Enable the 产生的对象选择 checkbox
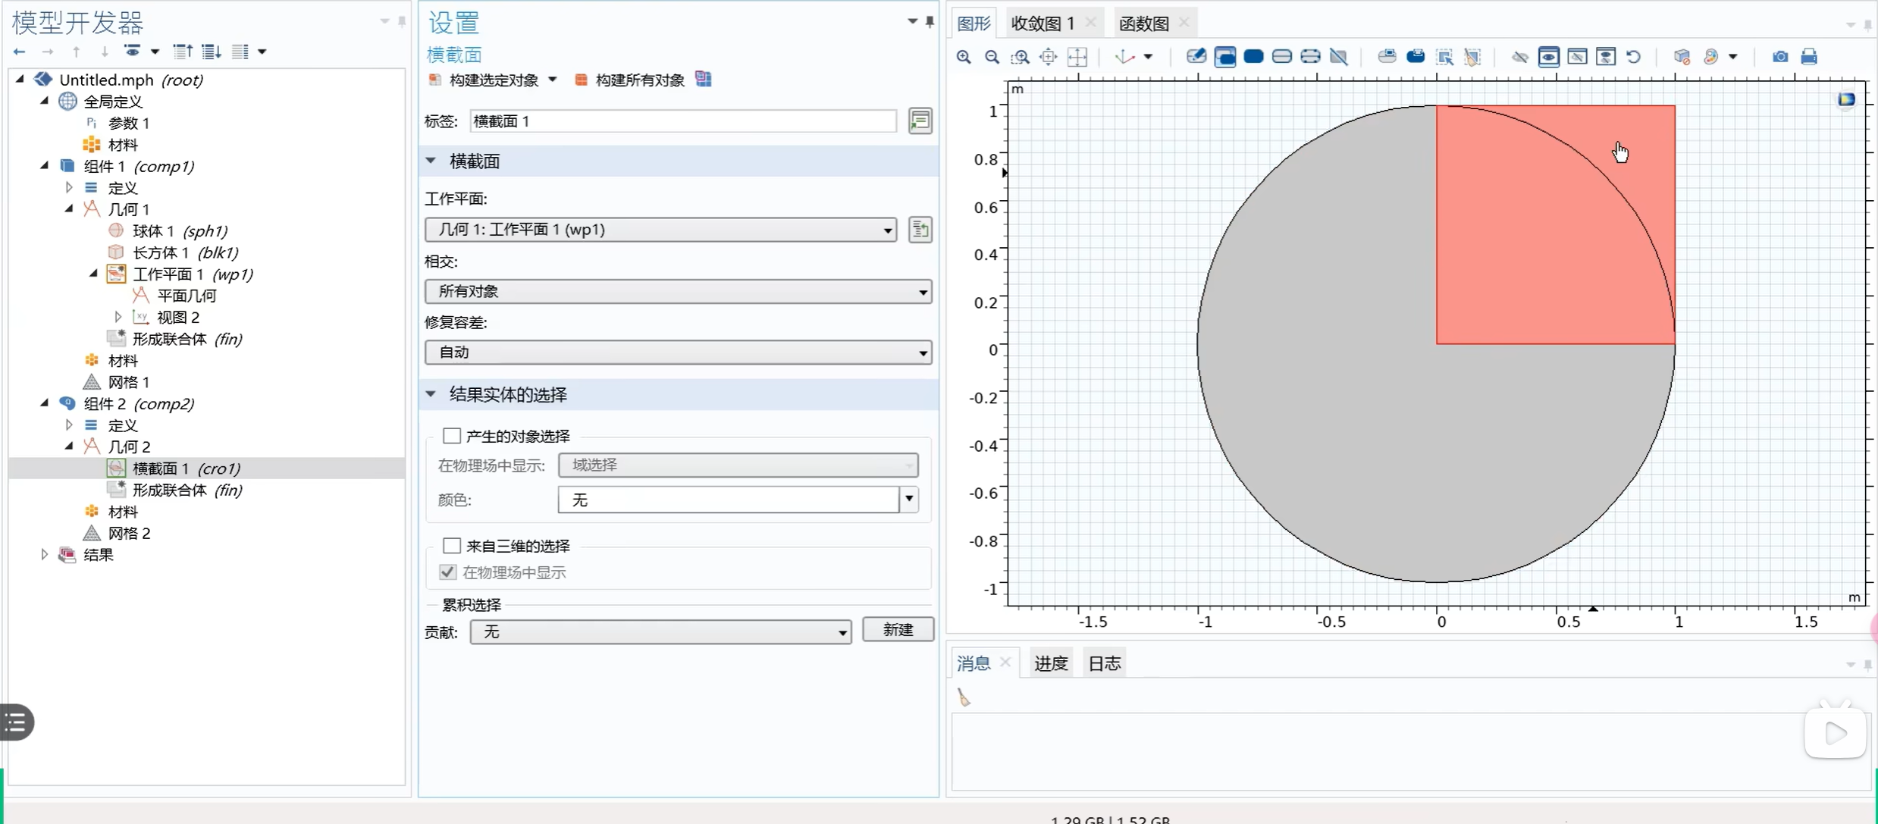1878x824 pixels. pyautogui.click(x=452, y=436)
